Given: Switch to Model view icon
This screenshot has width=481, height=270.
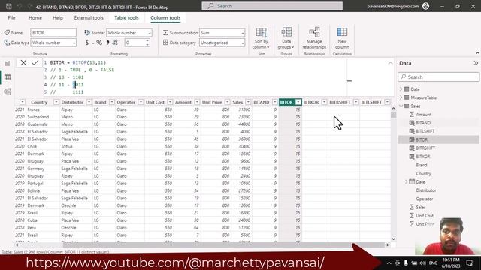Looking at the screenshot, I should (8, 91).
